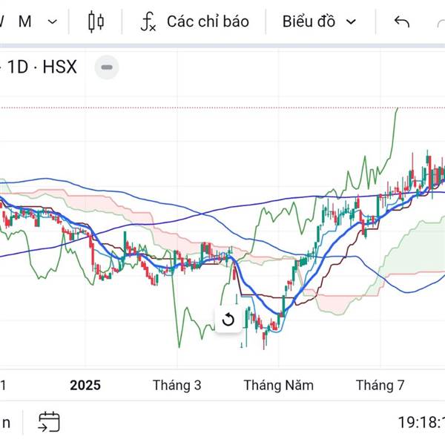Expand the Biểu đồ dropdown
This screenshot has width=445, height=445.
click(x=319, y=22)
